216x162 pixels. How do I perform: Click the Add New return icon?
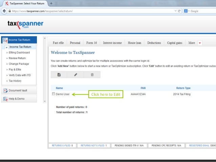tap(59, 75)
